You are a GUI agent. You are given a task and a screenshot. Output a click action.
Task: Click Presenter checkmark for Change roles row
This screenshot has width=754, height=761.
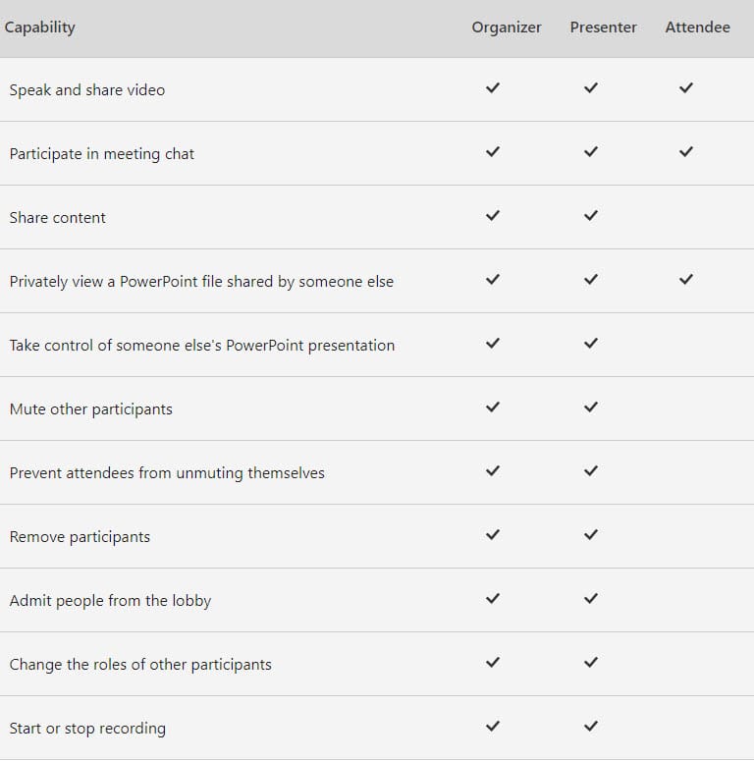pos(590,663)
